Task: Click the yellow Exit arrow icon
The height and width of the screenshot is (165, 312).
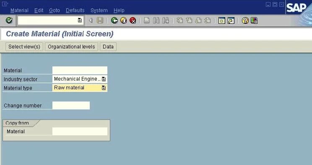Action: (x=124, y=20)
